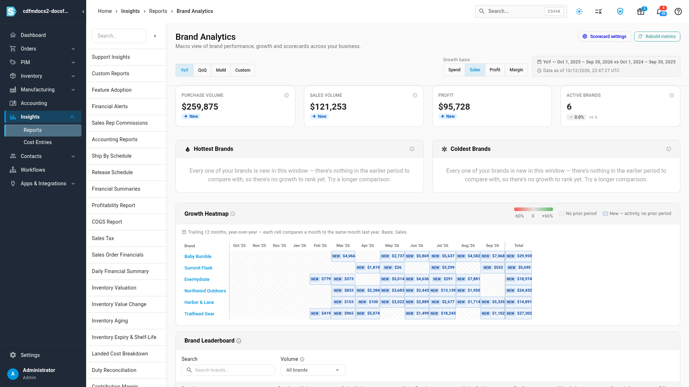Viewport: 689px width, 387px height.
Task: Open Cost Entries in sidebar
Action: [38, 142]
